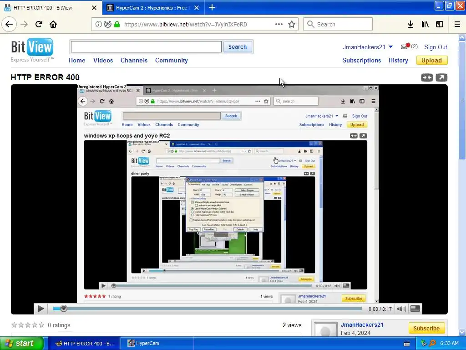This screenshot has height=350, width=466.
Task: Expand the JmanHackers21 account dropdown
Action: coord(390,47)
